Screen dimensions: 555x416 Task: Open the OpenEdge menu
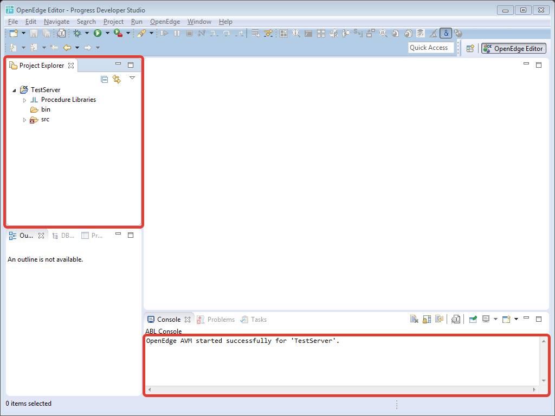[x=165, y=22]
